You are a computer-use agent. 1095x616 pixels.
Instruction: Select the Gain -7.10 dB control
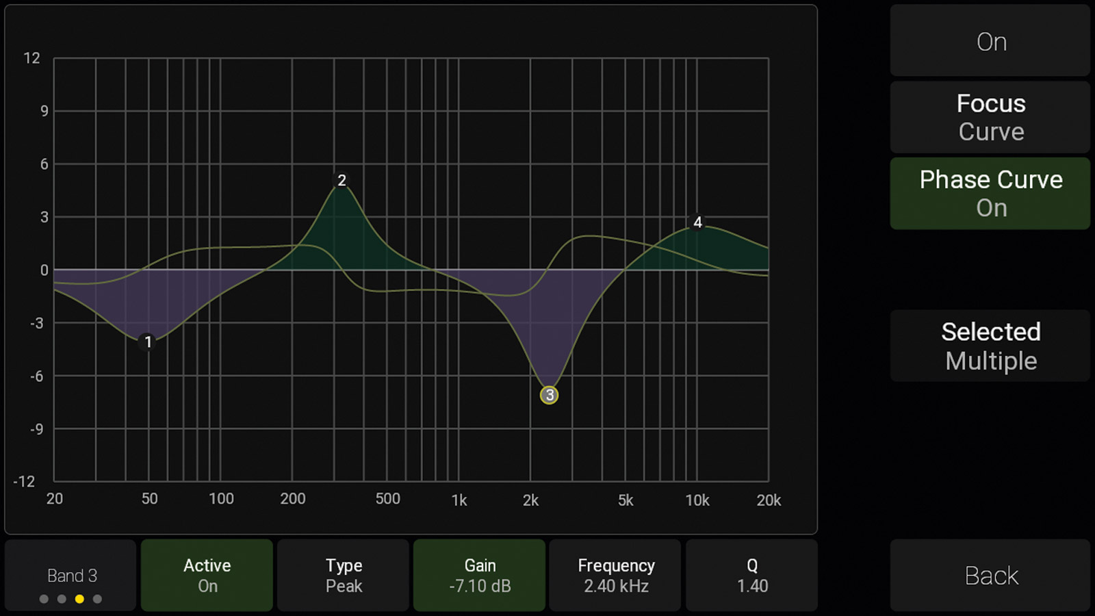coord(479,575)
